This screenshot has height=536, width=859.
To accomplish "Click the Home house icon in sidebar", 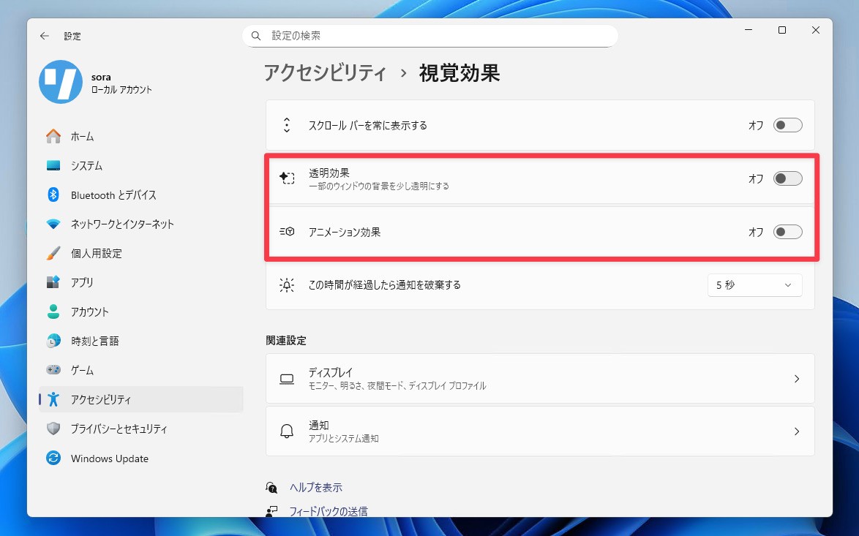I will click(x=53, y=137).
